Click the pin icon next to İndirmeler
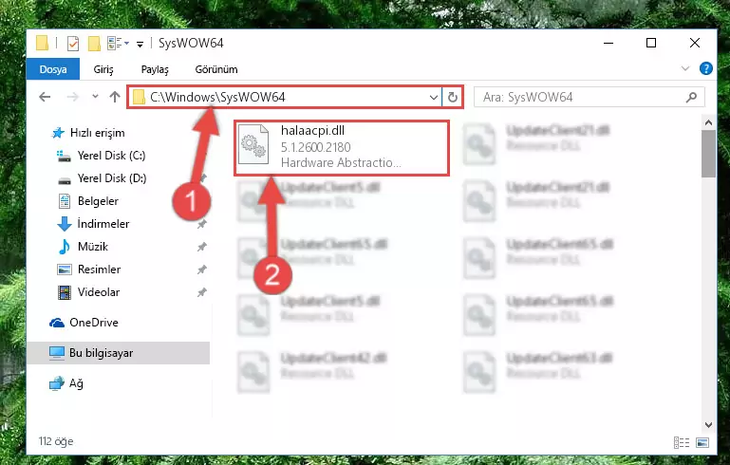Image resolution: width=730 pixels, height=465 pixels. tap(201, 224)
